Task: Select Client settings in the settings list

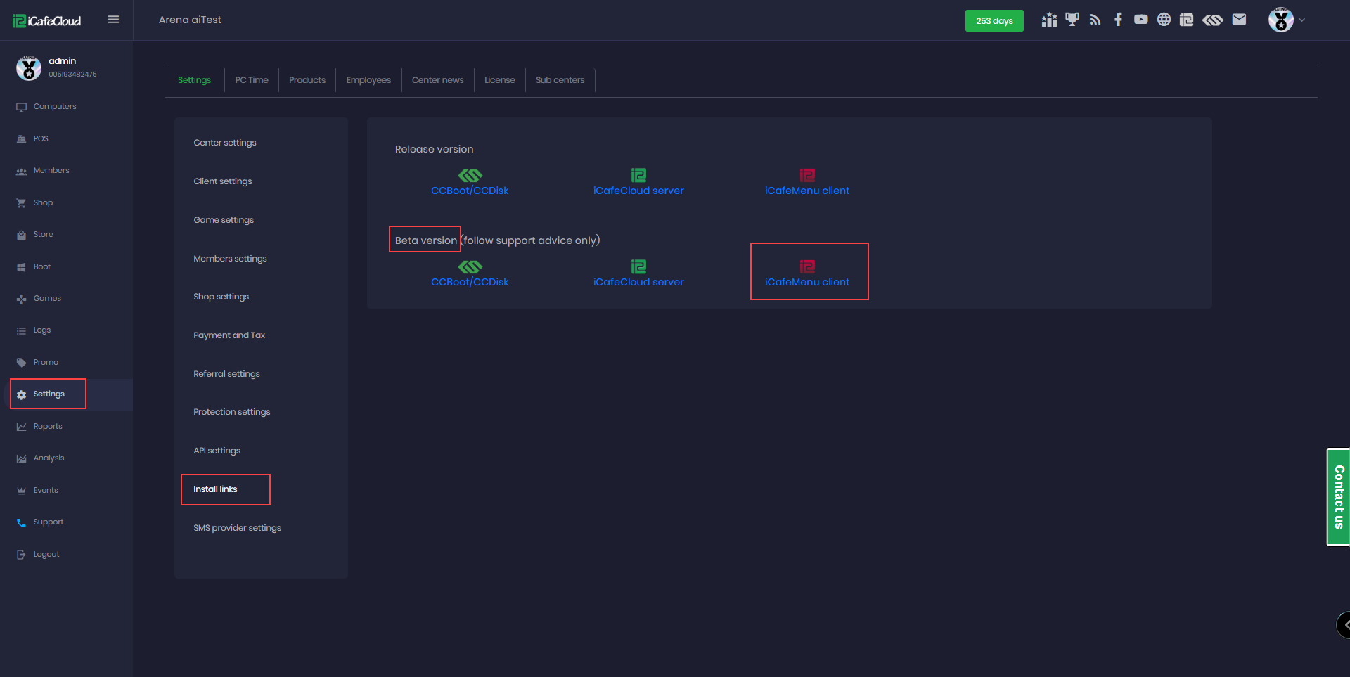Action: pos(223,181)
